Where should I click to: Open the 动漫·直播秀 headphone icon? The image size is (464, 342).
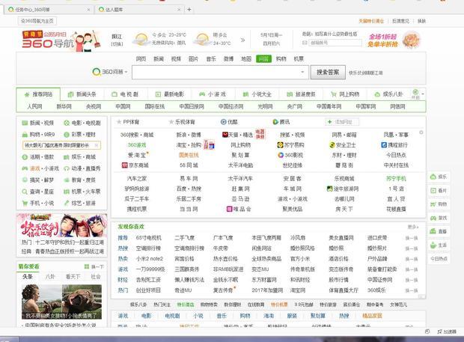(67, 168)
